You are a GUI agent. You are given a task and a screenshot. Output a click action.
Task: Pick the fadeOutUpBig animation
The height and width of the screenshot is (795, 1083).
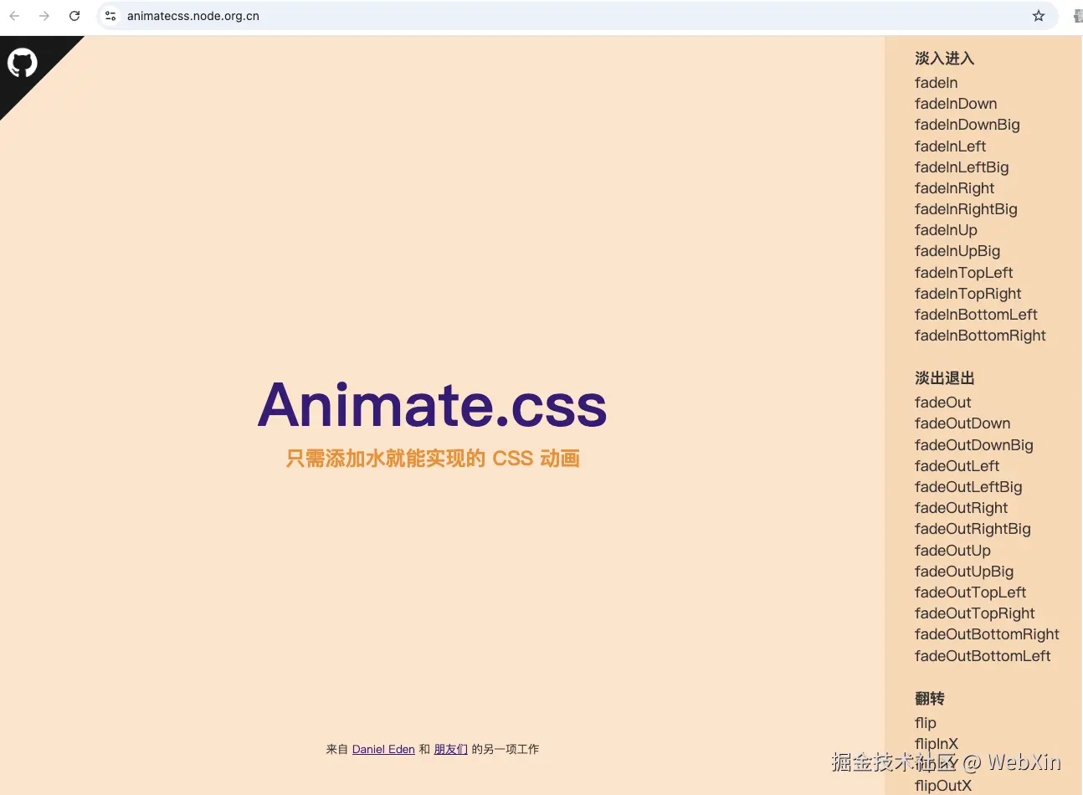pos(964,572)
